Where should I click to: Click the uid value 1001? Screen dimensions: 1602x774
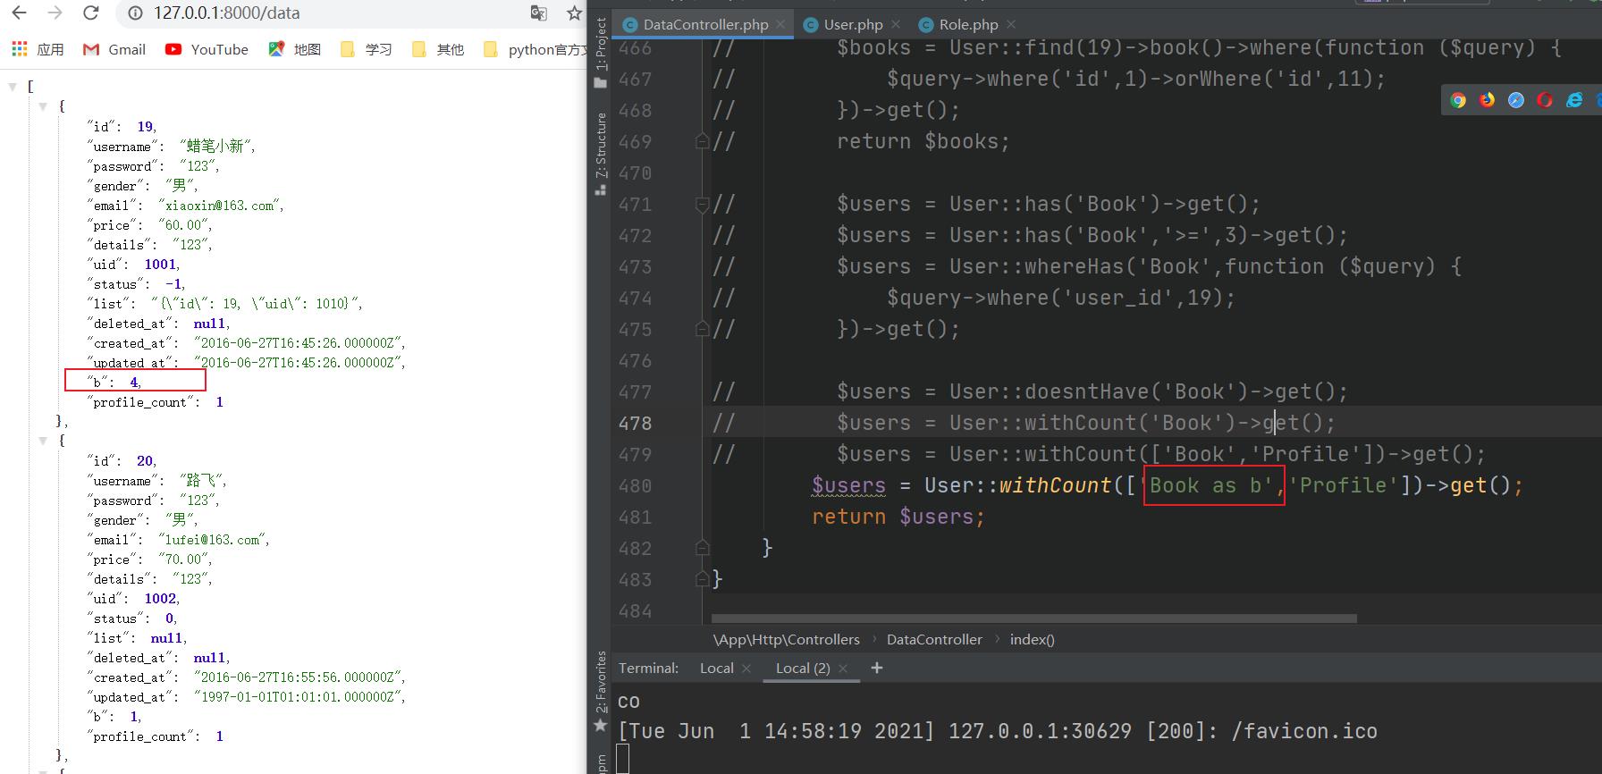pos(161,265)
